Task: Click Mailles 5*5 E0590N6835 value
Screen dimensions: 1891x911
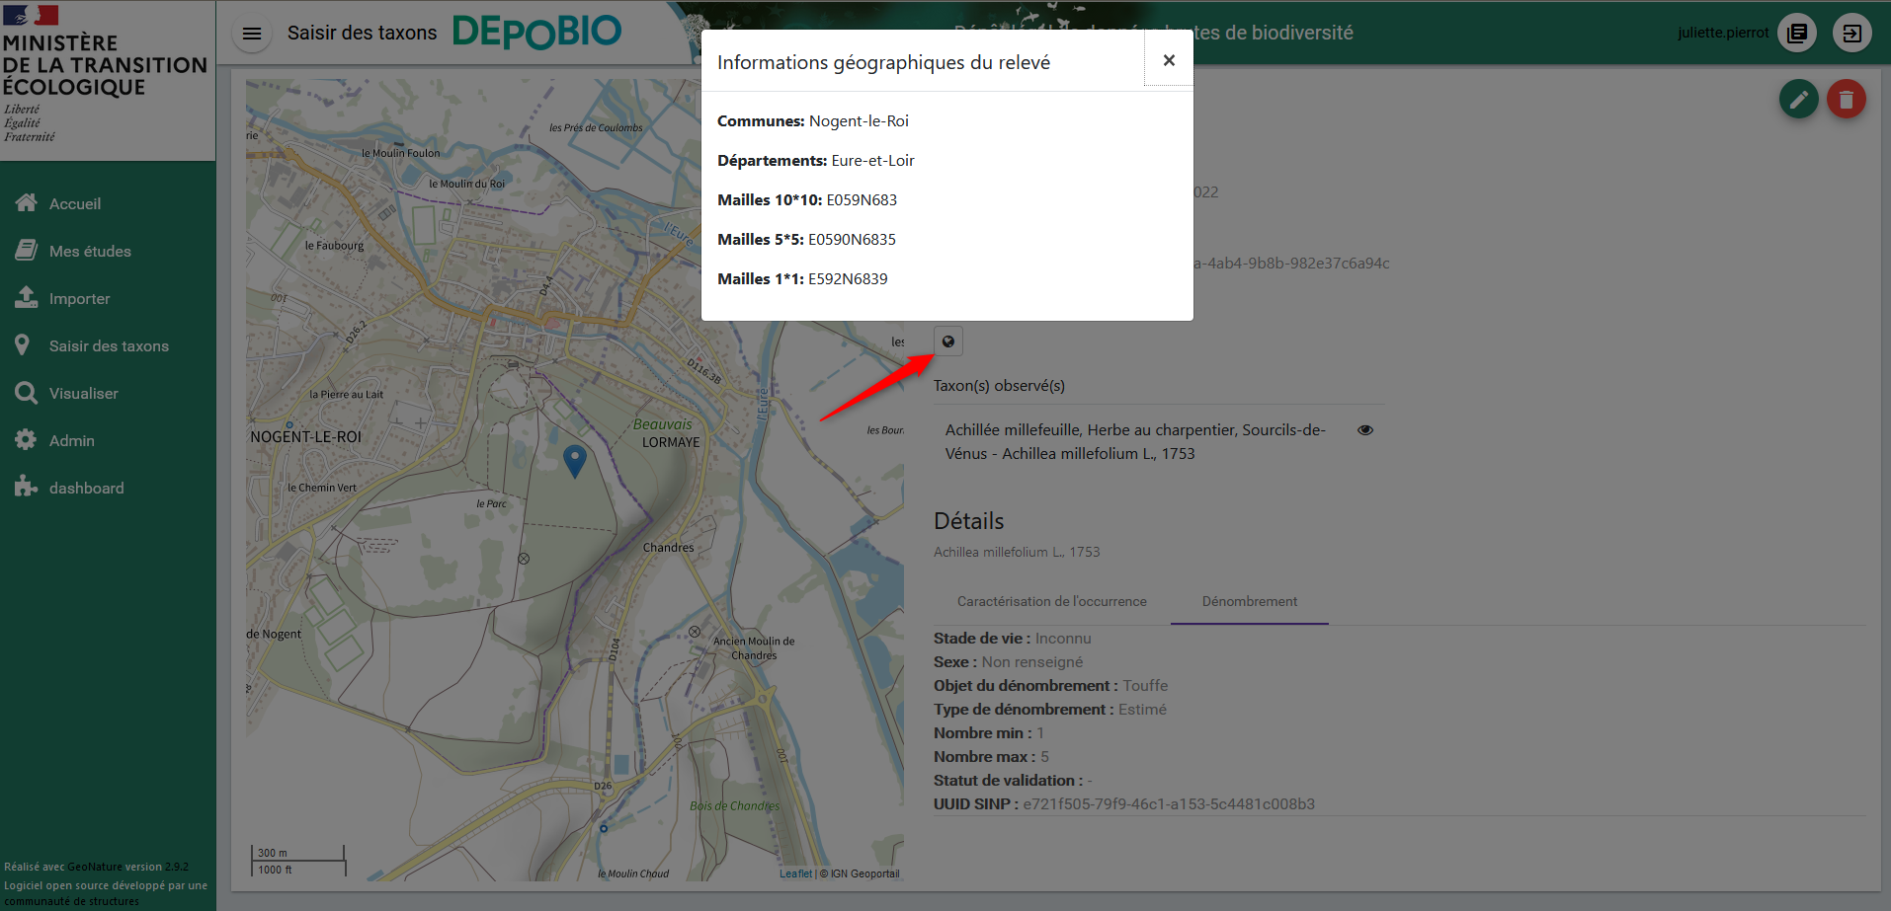Action: tap(852, 240)
